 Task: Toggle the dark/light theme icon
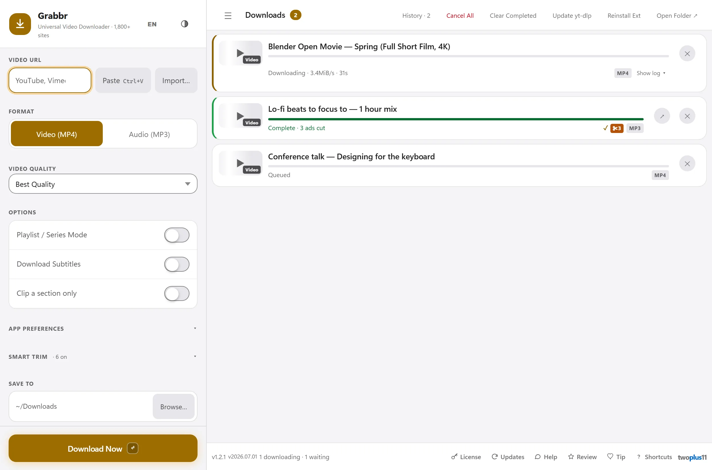click(184, 24)
